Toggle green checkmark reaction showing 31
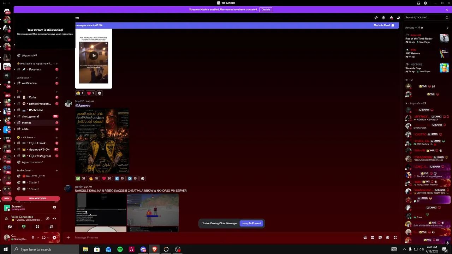Viewport: 452px width, 254px height. pyautogui.click(x=81, y=179)
